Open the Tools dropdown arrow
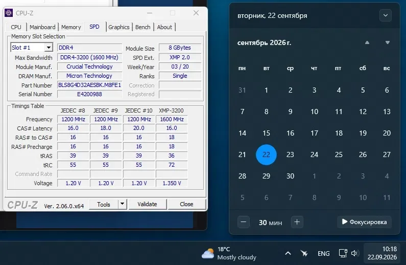 (x=122, y=204)
